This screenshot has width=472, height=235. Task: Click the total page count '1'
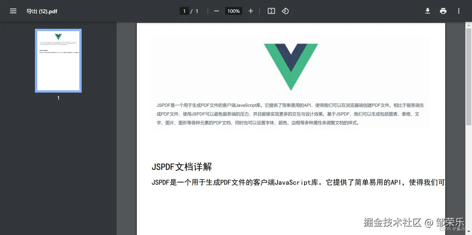tap(197, 11)
